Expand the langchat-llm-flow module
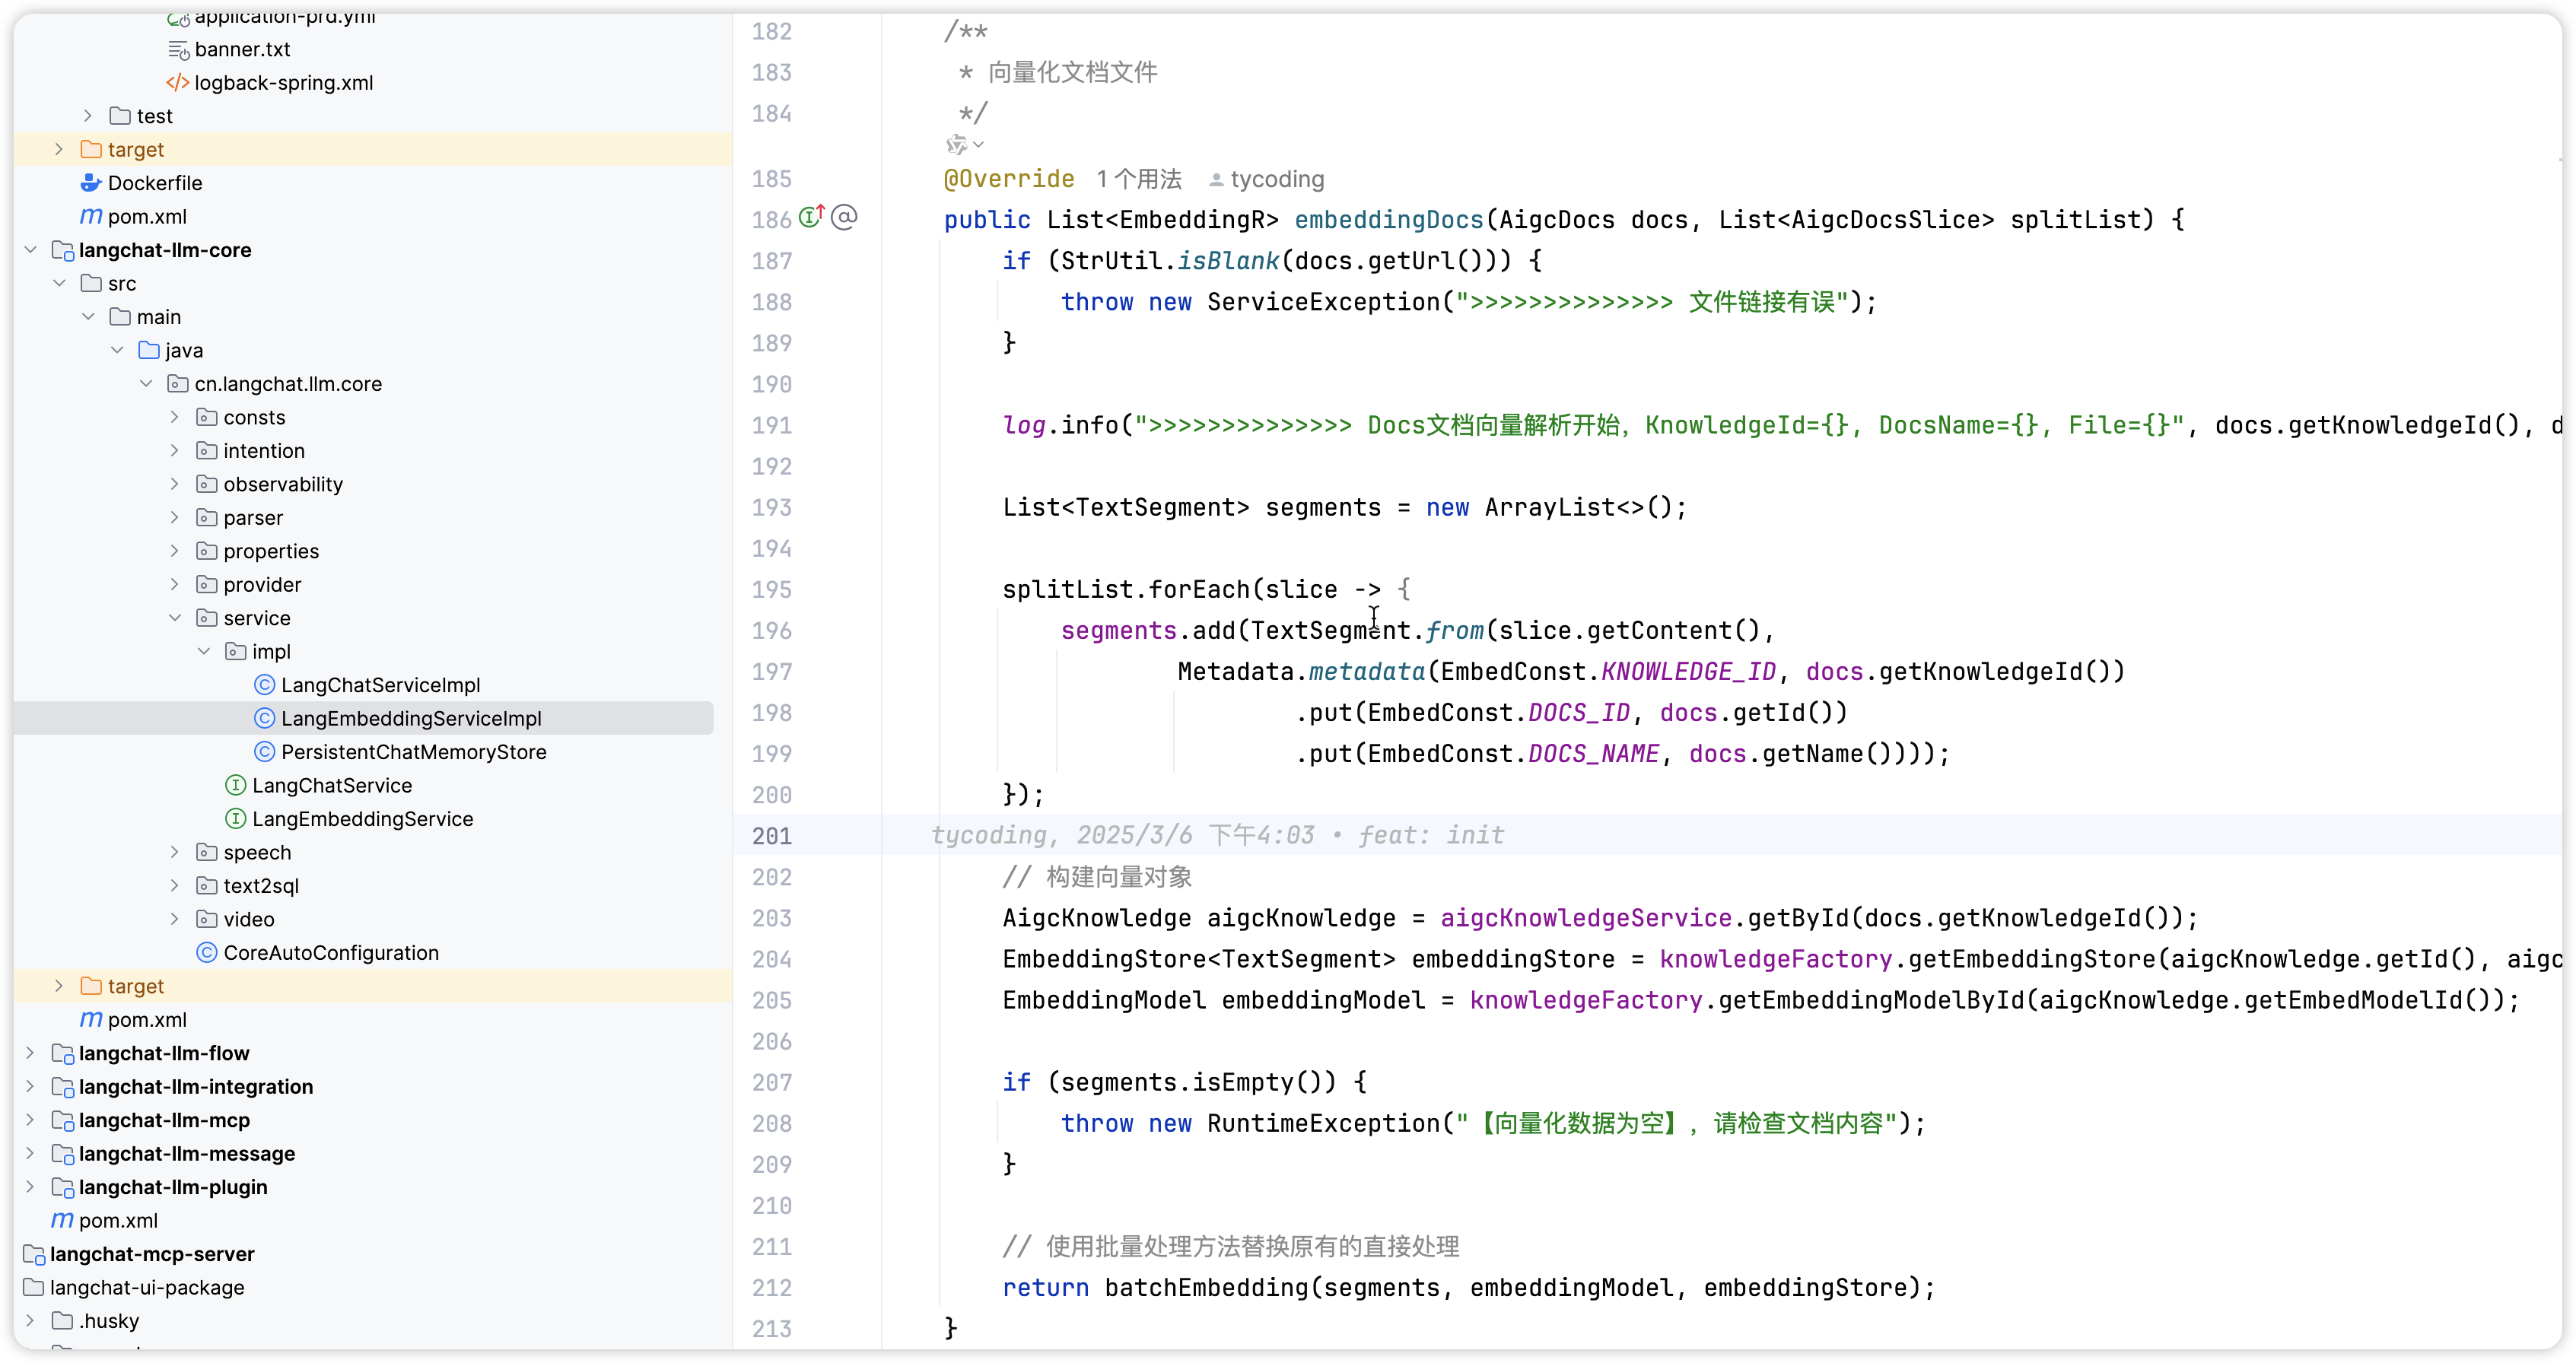 click(30, 1053)
